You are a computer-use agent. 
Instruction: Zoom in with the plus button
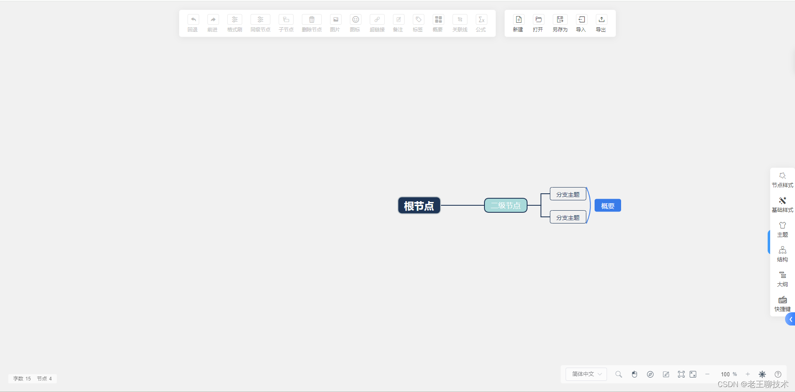click(748, 374)
